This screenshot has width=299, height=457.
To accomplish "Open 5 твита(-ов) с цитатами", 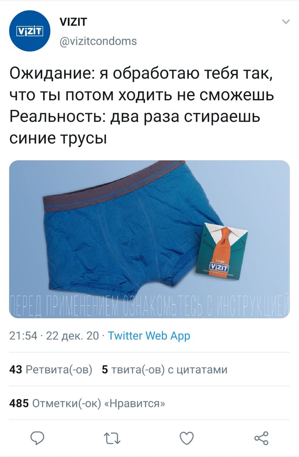I will [164, 369].
